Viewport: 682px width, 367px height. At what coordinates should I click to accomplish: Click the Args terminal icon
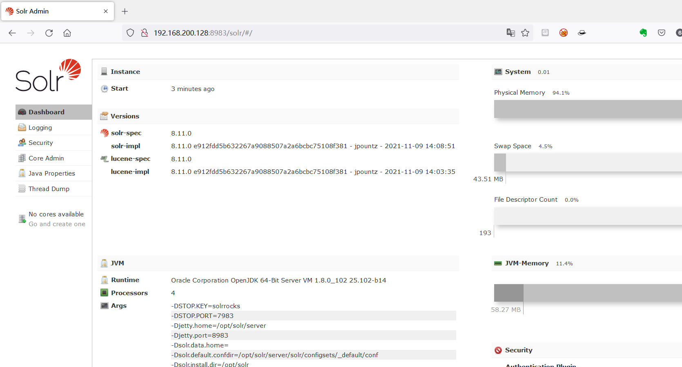105,306
